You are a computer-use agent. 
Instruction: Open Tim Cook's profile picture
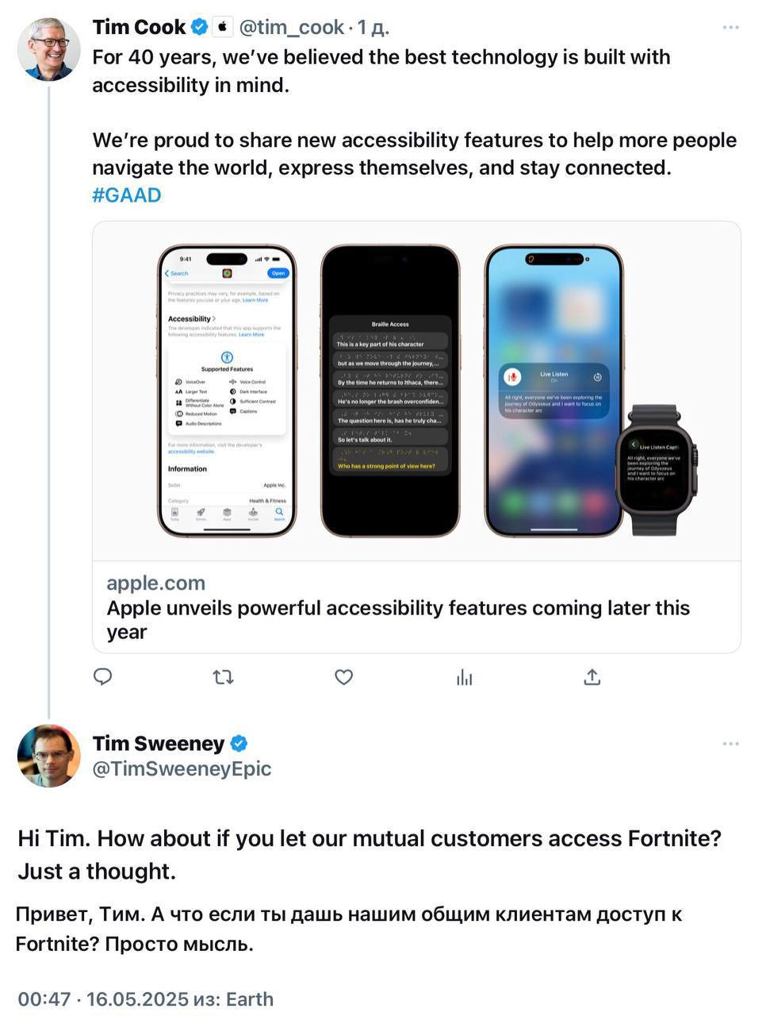click(48, 50)
